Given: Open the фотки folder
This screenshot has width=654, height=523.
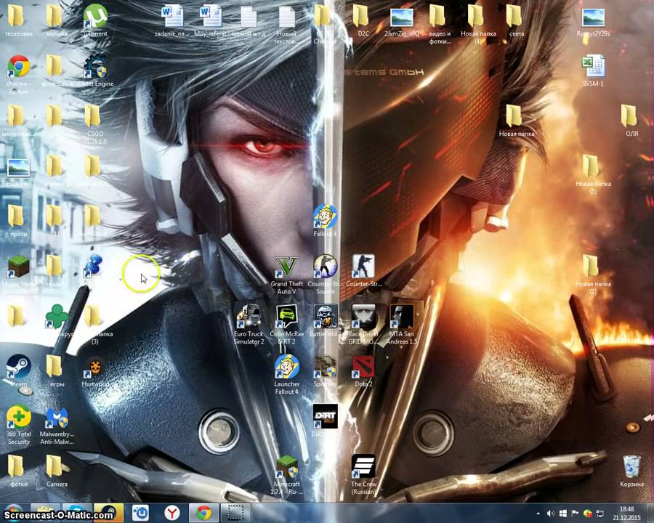Looking at the screenshot, I should (x=18, y=471).
